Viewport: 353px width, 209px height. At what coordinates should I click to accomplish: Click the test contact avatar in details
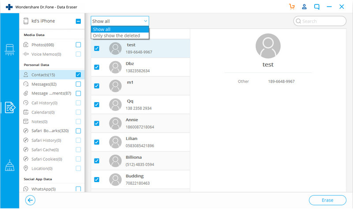coord(268,46)
